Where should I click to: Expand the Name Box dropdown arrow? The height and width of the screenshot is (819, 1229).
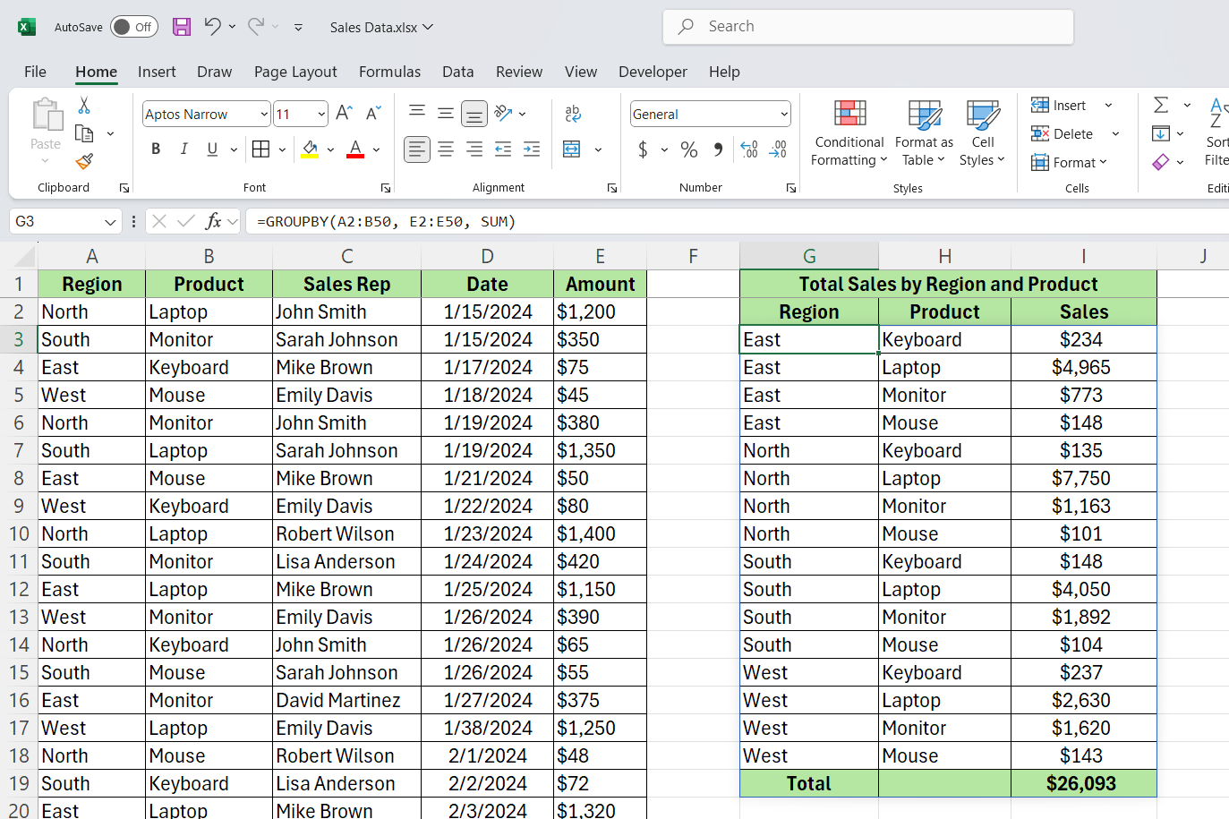[110, 221]
